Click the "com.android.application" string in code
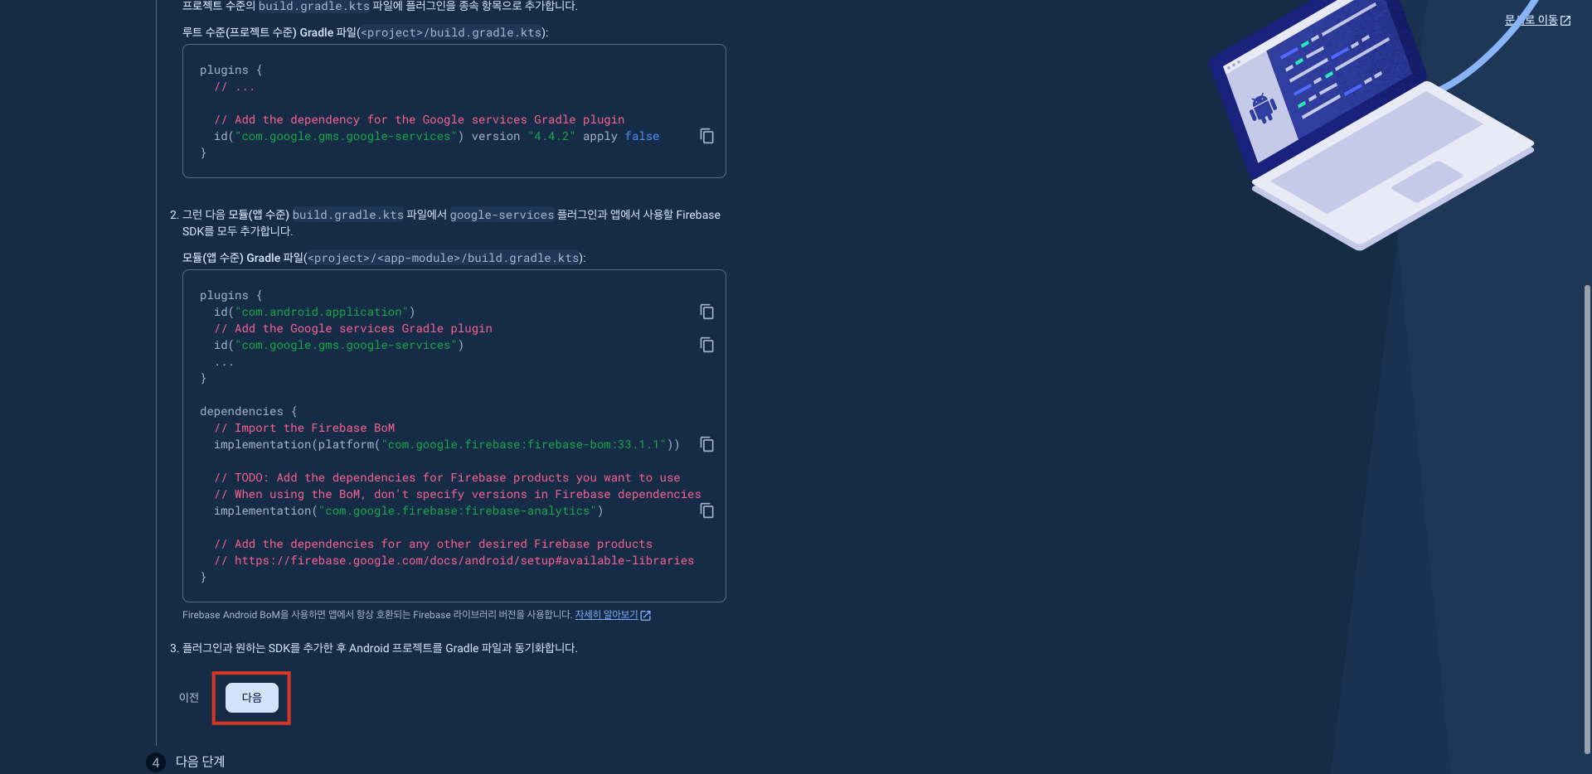The image size is (1592, 774). 322,312
